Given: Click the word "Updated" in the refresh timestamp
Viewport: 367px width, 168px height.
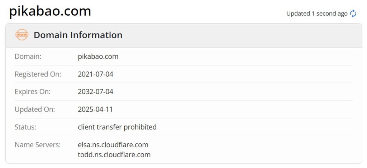Looking at the screenshot, I should pyautogui.click(x=298, y=14).
